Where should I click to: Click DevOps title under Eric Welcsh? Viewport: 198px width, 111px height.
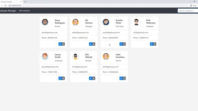[88, 61]
